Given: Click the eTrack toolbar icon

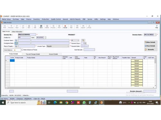Looking at the screenshot, I should (x=89, y=27).
